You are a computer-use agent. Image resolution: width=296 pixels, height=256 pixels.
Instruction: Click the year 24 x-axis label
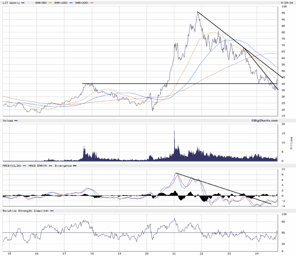tap(257, 253)
